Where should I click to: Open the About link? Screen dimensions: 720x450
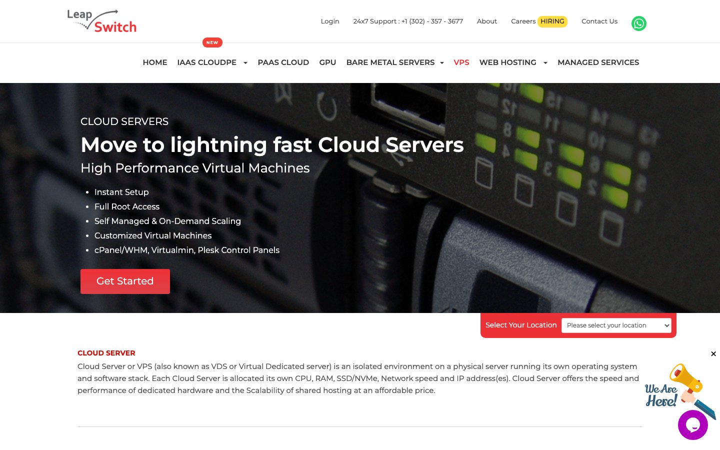click(x=487, y=21)
